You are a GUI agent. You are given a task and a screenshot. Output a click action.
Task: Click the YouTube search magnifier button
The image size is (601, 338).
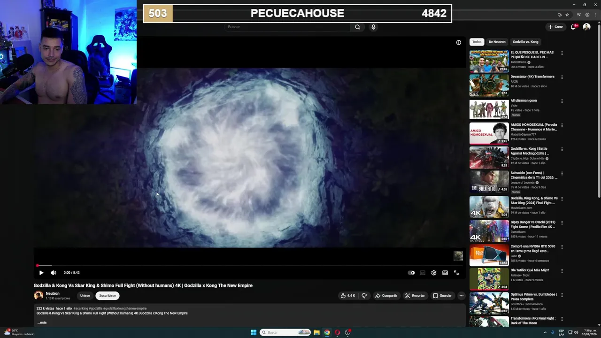(x=357, y=27)
